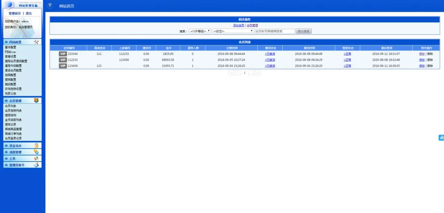Click the member account search input field
This screenshot has width=444, height=213.
(x=274, y=31)
